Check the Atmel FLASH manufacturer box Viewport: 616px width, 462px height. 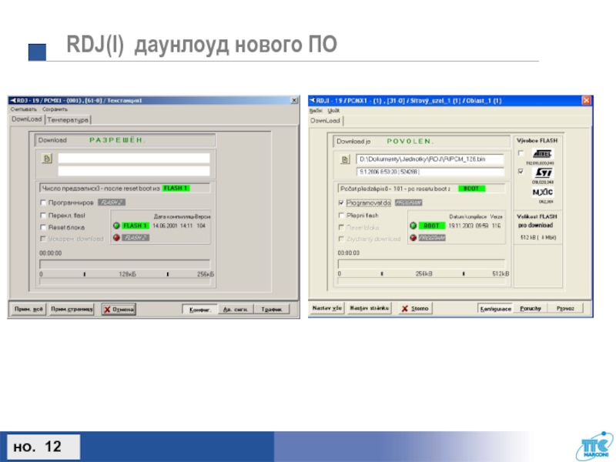(x=521, y=153)
